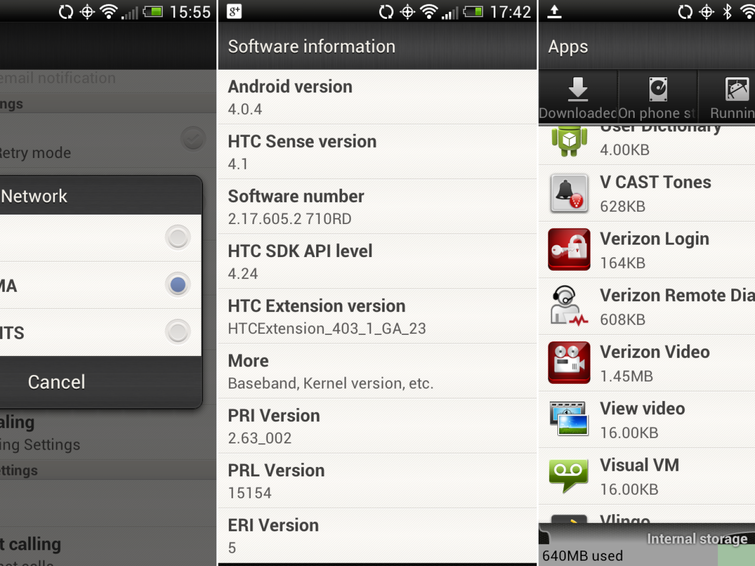Toggle the Retry mode checkbox

(193, 139)
